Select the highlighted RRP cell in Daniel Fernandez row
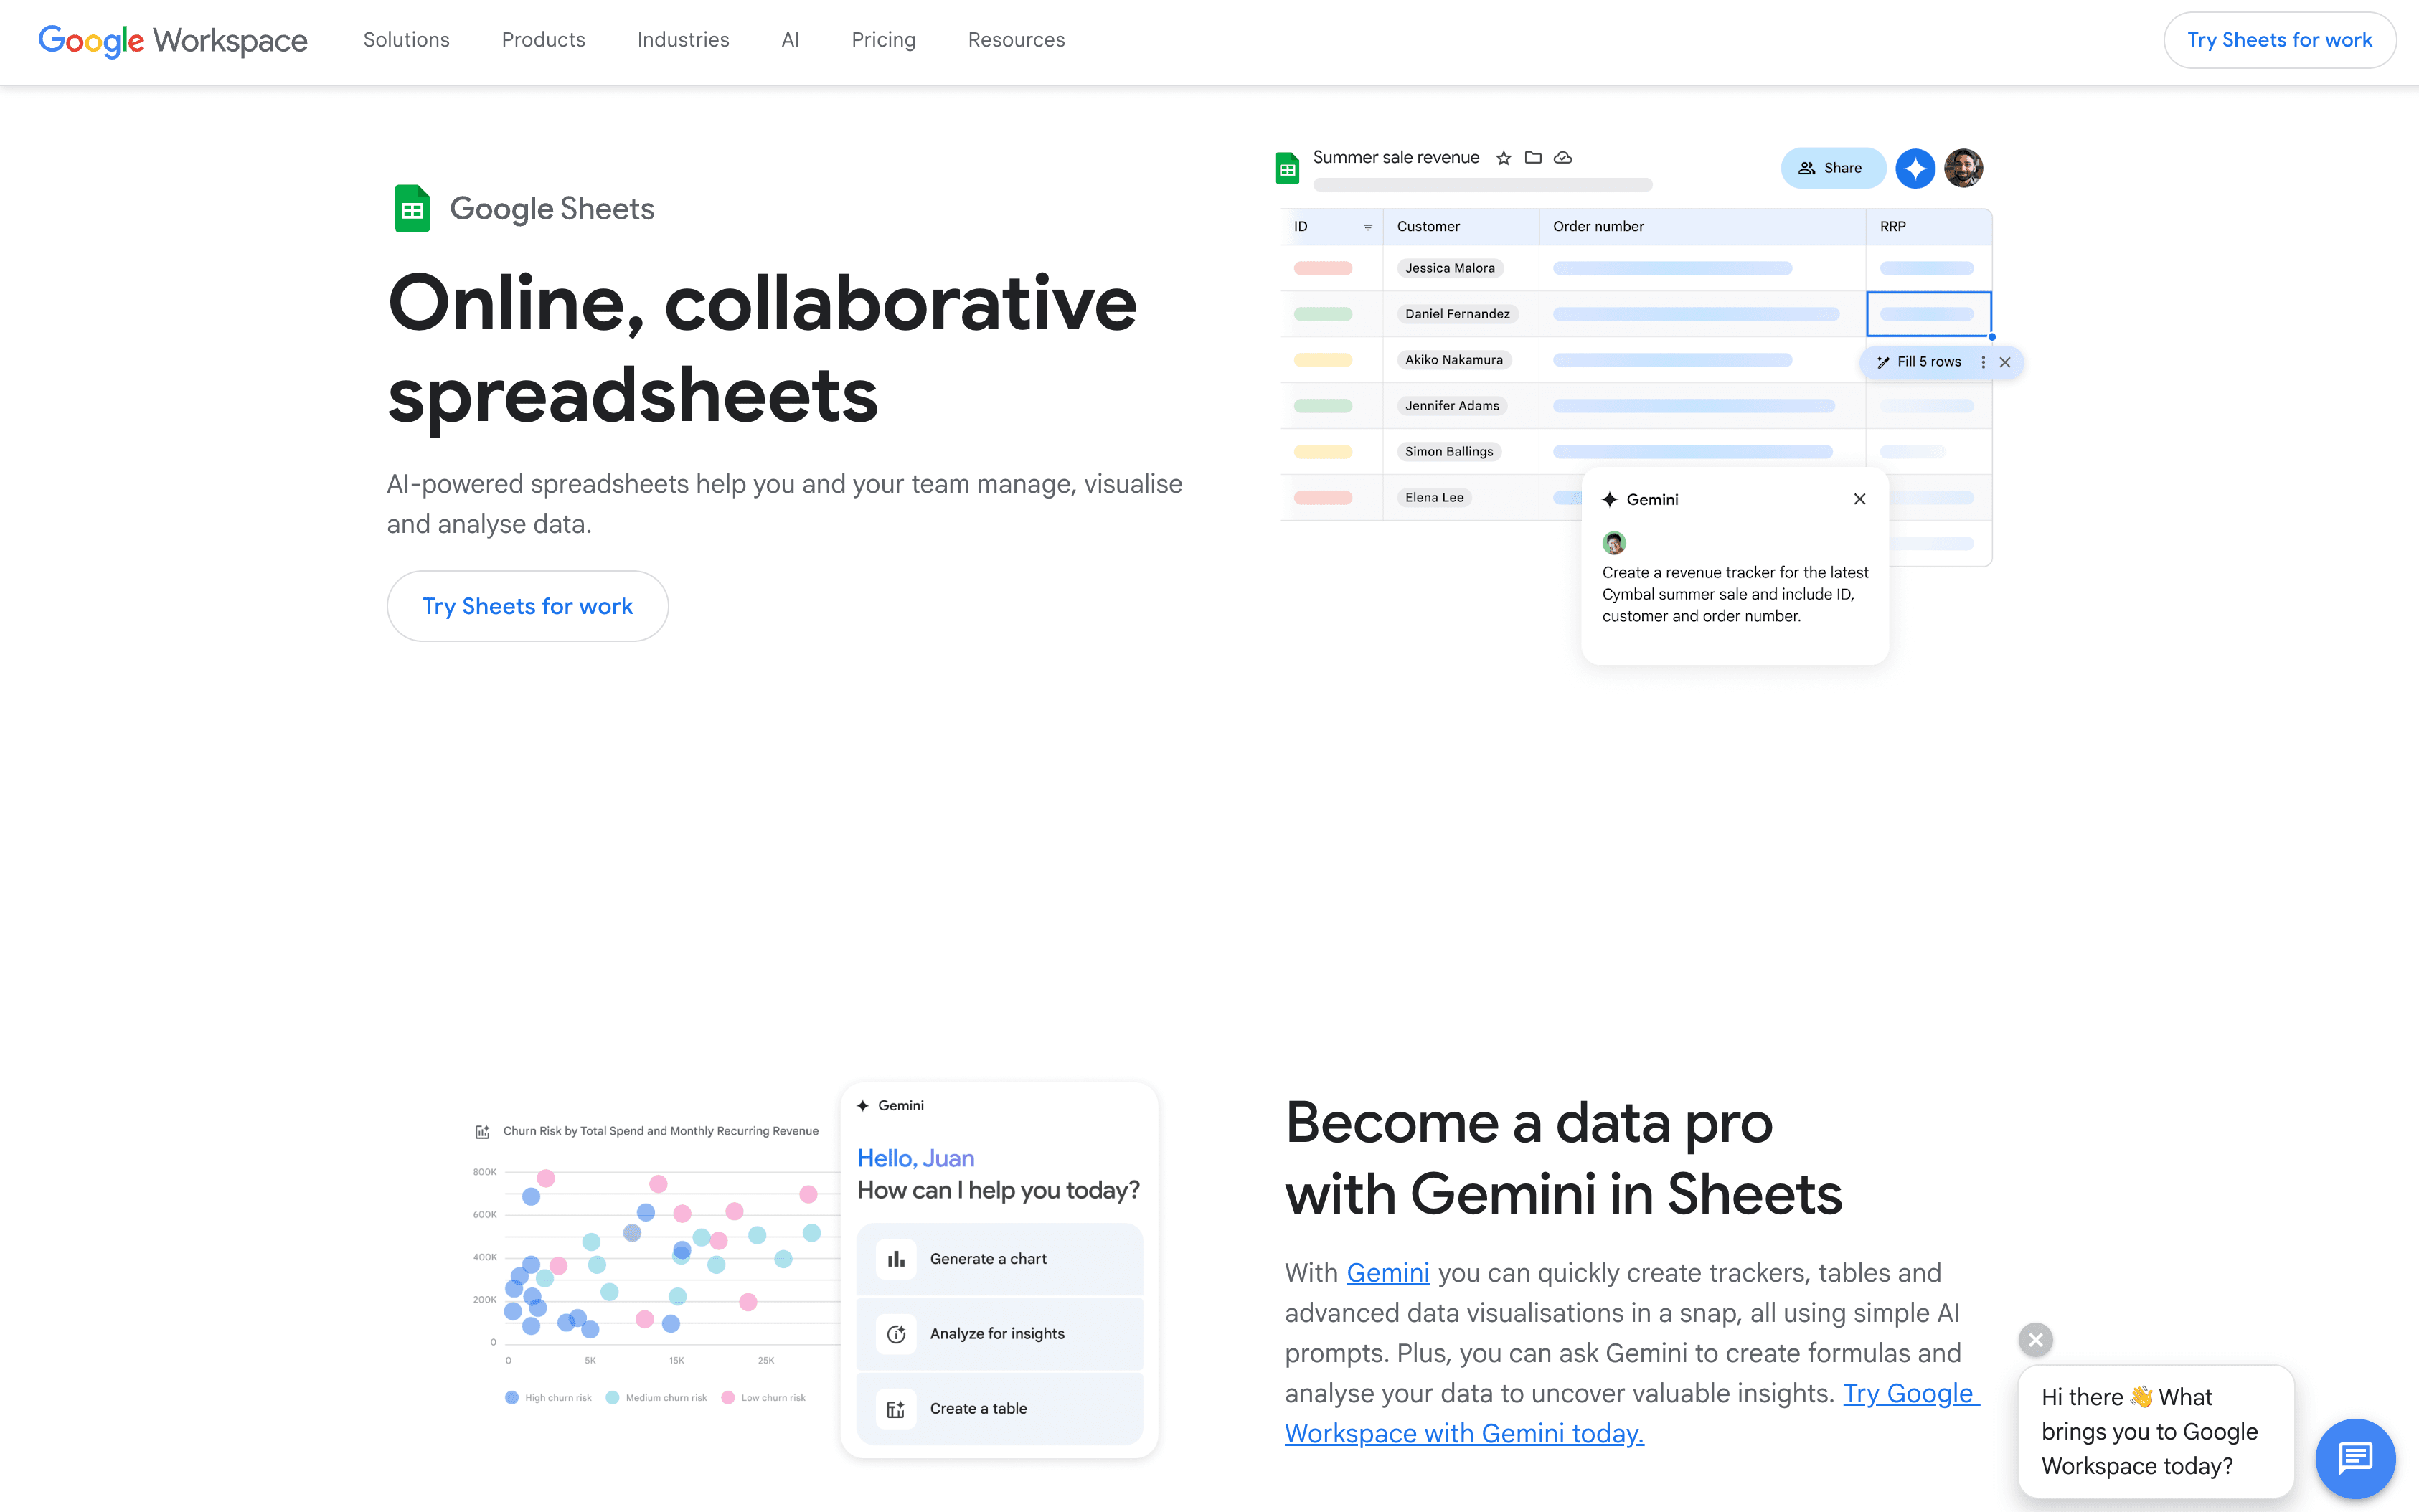This screenshot has height=1512, width=2419. [x=1928, y=314]
